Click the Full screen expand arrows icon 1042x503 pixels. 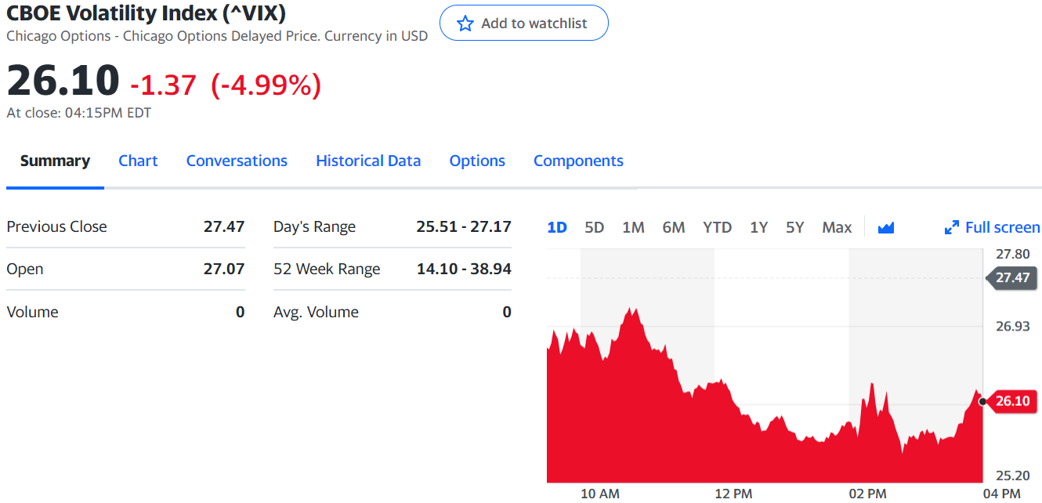(952, 228)
